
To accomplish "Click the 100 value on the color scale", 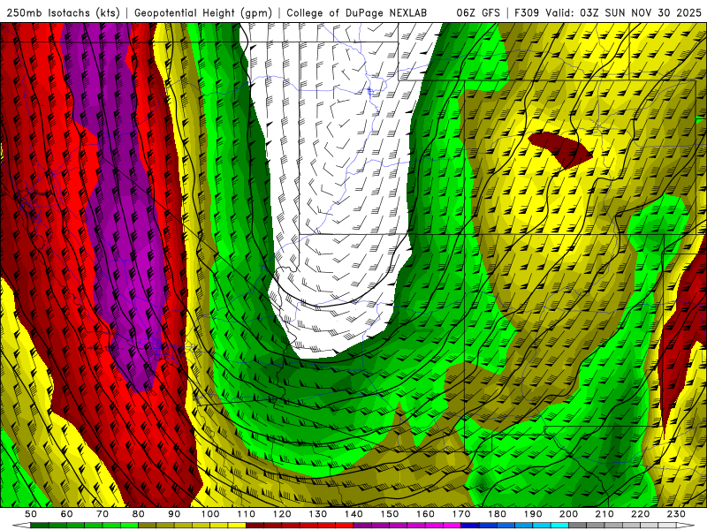I will click(x=210, y=514).
